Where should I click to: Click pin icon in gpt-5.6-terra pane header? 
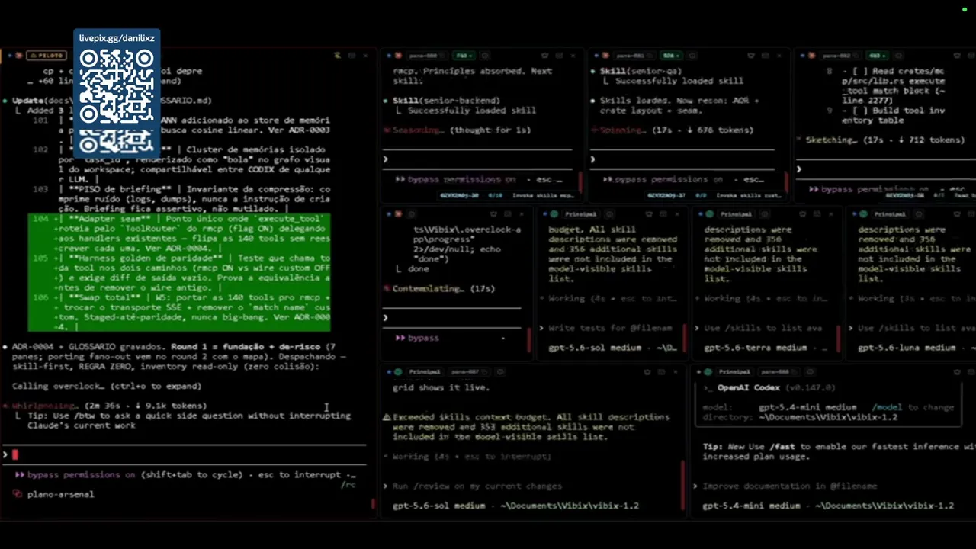pyautogui.click(x=803, y=213)
